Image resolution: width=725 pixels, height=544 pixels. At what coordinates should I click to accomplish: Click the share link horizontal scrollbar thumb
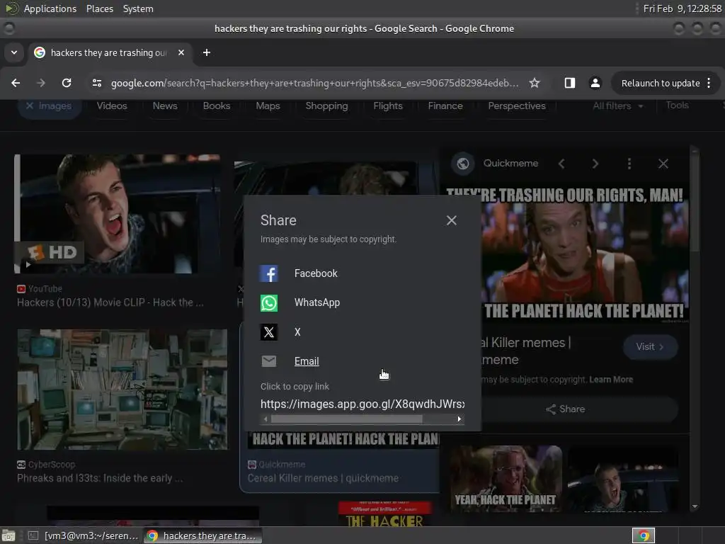346,419
